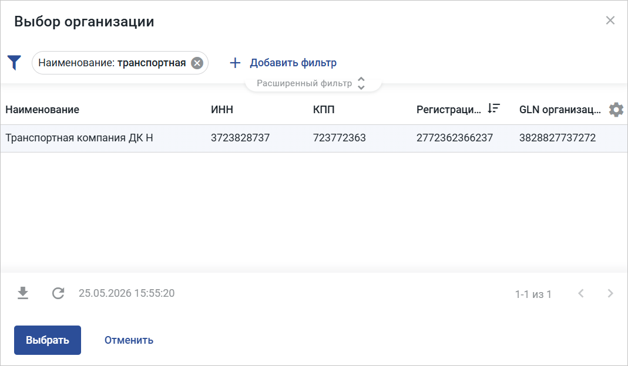Edit the Наименование: транспортная filter chip
Viewport: 628px width, 366px height.
tap(112, 63)
